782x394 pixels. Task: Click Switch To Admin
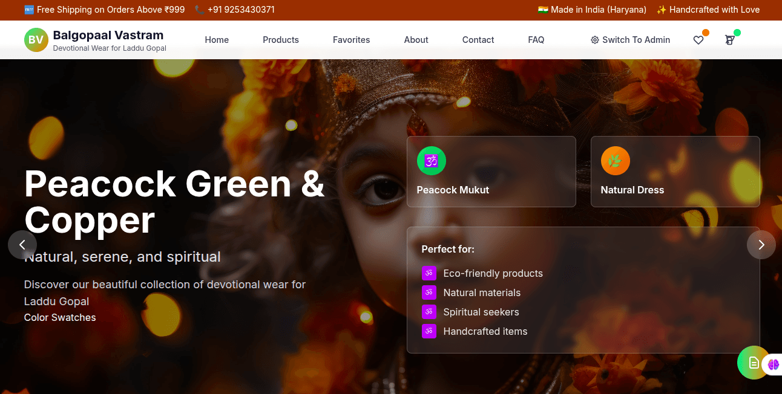point(631,40)
